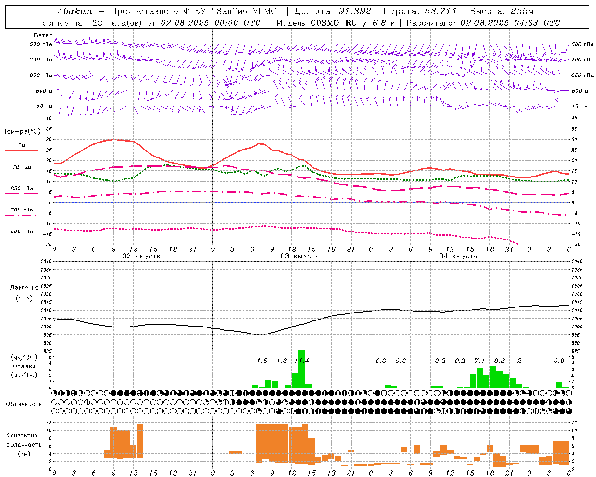
Task: Click the "Высота: 255м" elevation value
Action: [x=501, y=11]
